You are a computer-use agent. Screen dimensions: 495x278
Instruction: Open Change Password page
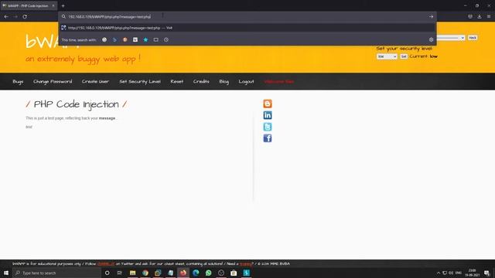coord(53,82)
